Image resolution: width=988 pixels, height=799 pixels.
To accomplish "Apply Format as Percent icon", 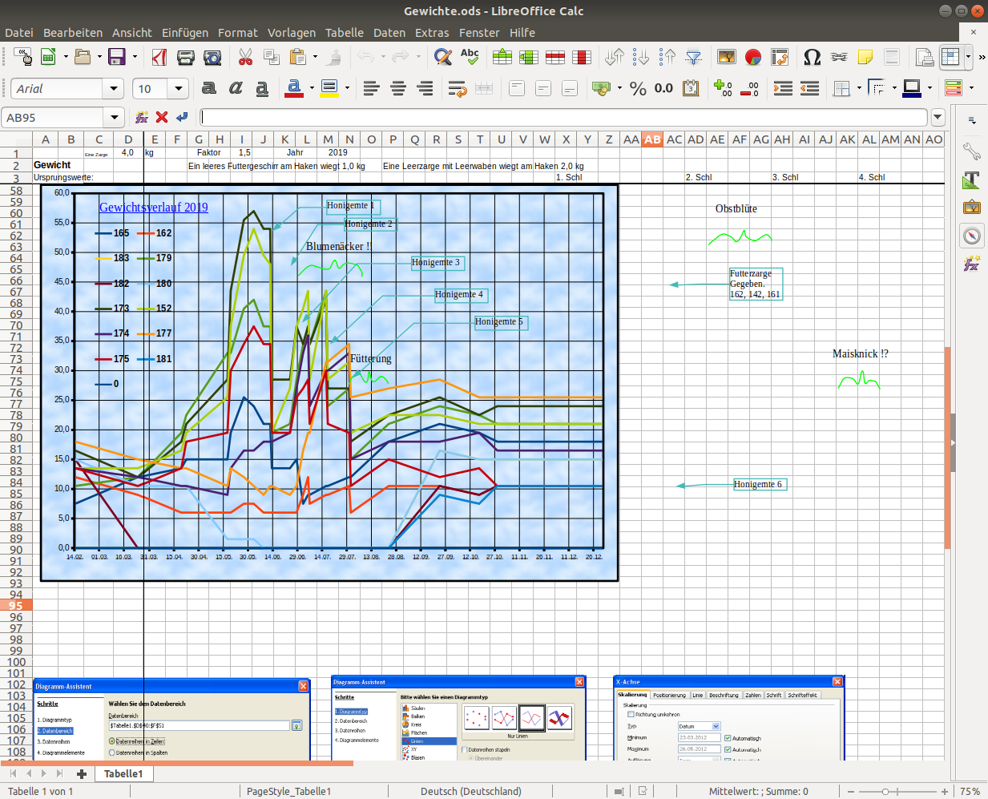I will (x=638, y=88).
